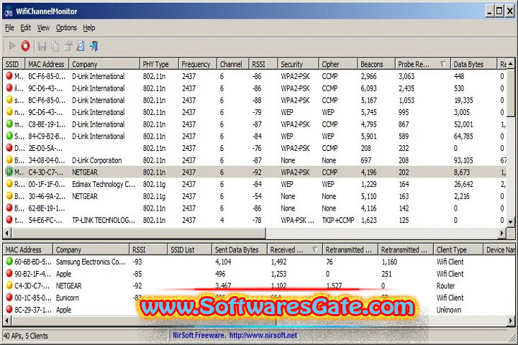Open the http://www.nirsoft.net link
Viewport: 518px width, 345px height.
(x=263, y=336)
